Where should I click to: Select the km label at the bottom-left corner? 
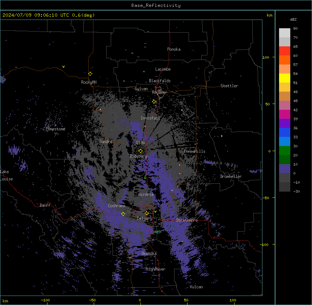click(x=5, y=301)
